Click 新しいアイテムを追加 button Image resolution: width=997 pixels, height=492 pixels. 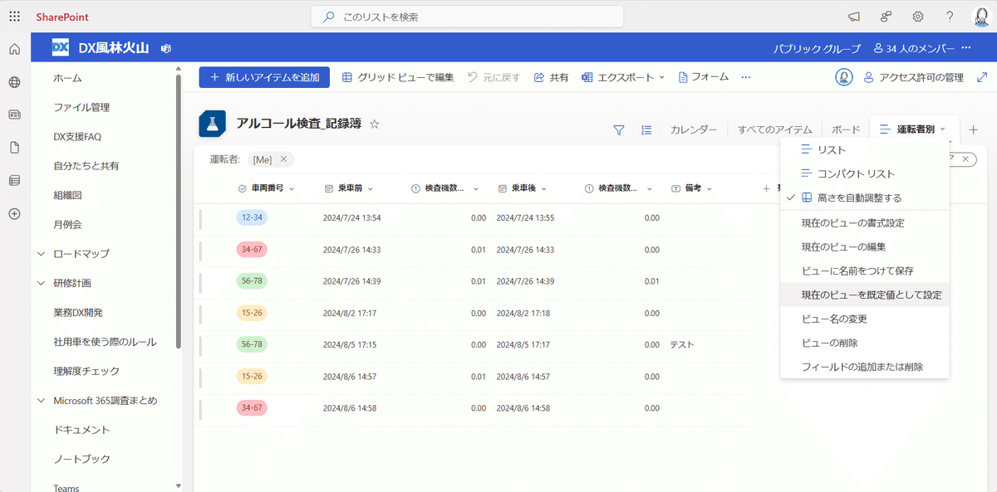point(264,77)
